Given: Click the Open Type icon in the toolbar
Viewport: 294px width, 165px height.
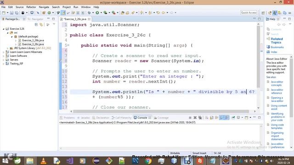Looking at the screenshot, I should [x=123, y=13].
